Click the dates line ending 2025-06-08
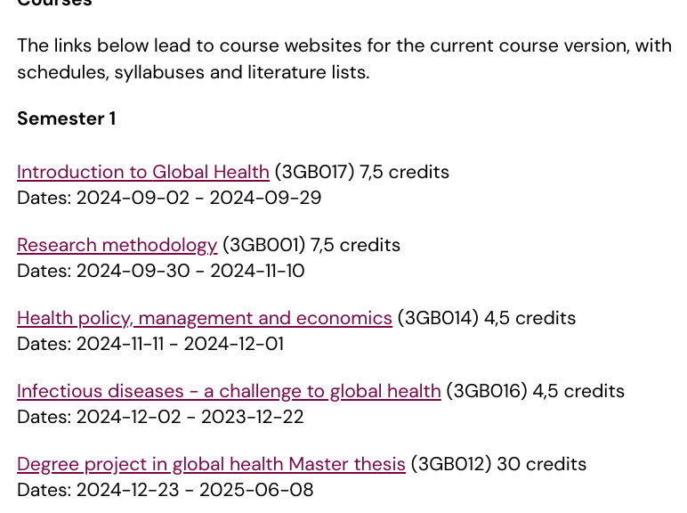 [165, 490]
